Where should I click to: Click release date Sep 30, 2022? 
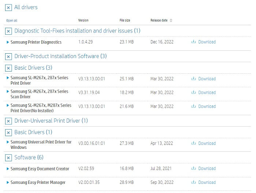pos(162,182)
